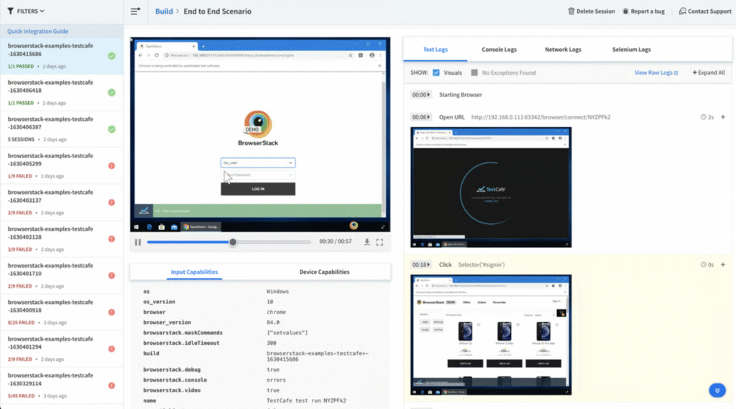736x409 pixels.
Task: Click the End to End Scenario title
Action: 217,12
